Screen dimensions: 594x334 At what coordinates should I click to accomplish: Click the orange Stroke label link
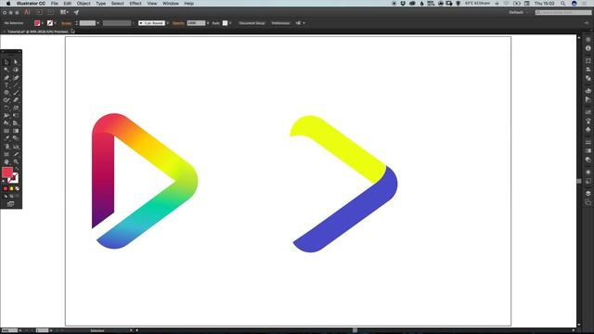pyautogui.click(x=66, y=23)
